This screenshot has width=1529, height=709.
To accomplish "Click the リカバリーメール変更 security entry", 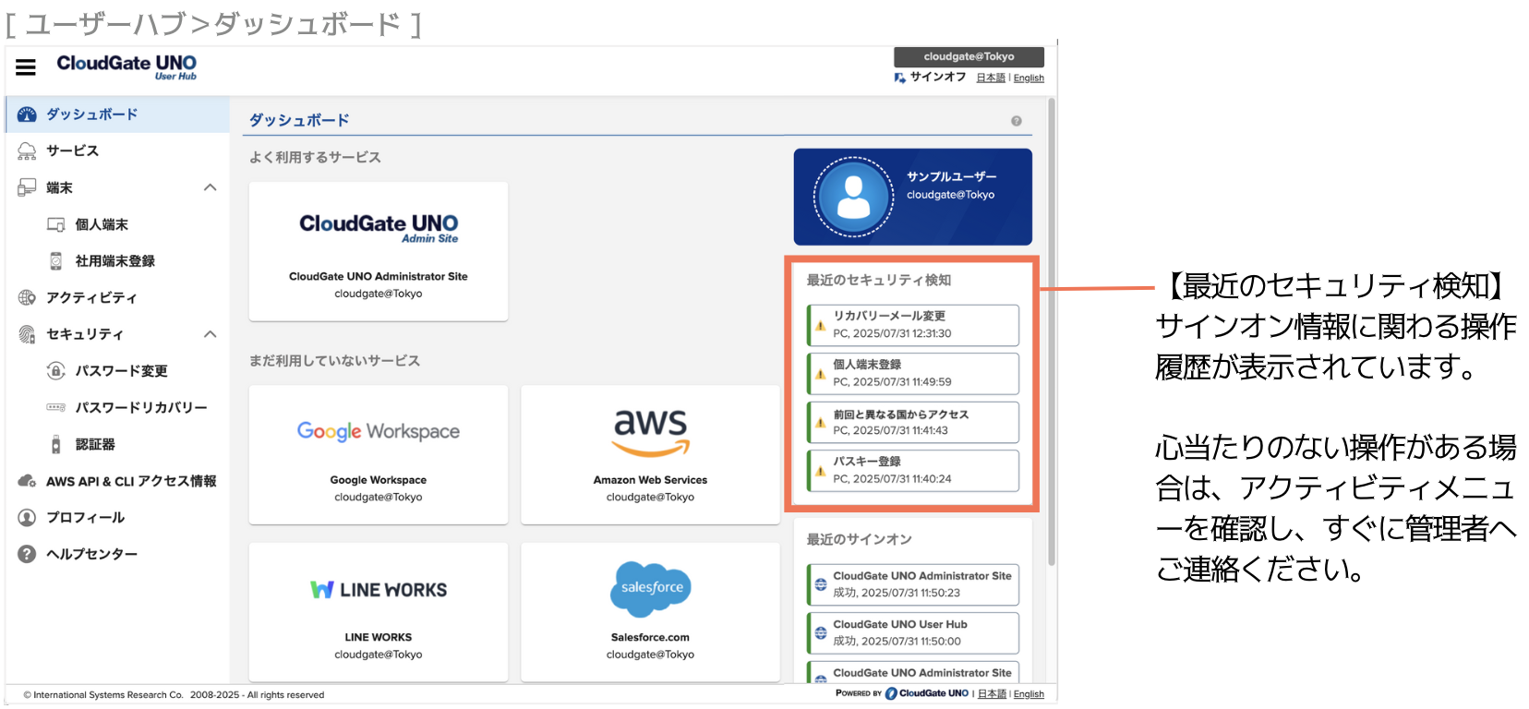I will (x=912, y=325).
